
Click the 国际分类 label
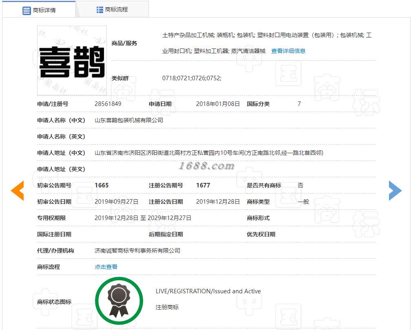tap(258, 104)
